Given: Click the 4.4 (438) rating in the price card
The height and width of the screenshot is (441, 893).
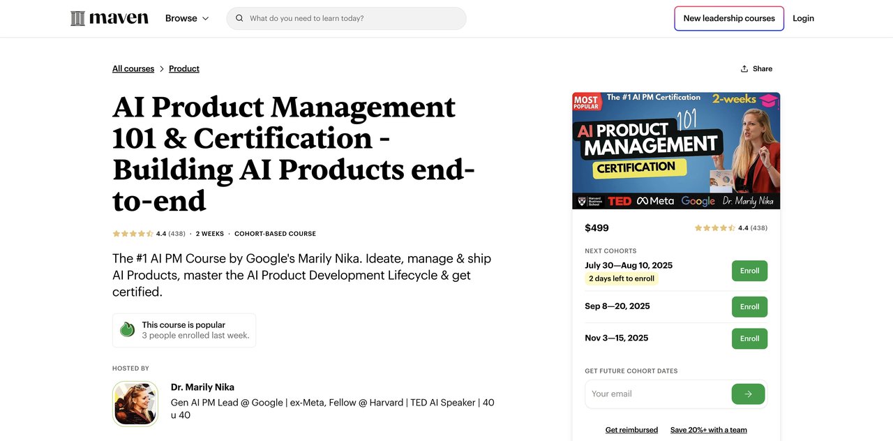Looking at the screenshot, I should coord(730,228).
